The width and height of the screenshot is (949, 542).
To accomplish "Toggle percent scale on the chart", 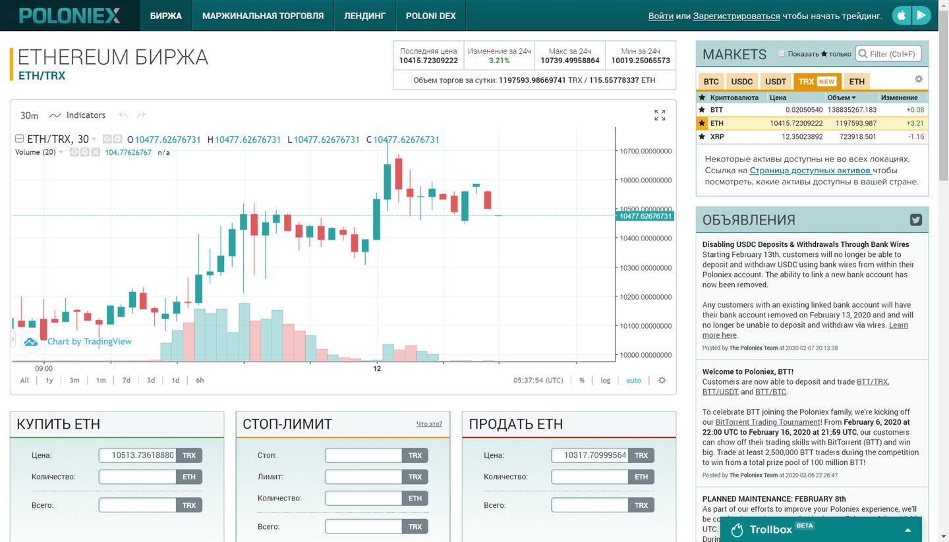I will [x=582, y=380].
